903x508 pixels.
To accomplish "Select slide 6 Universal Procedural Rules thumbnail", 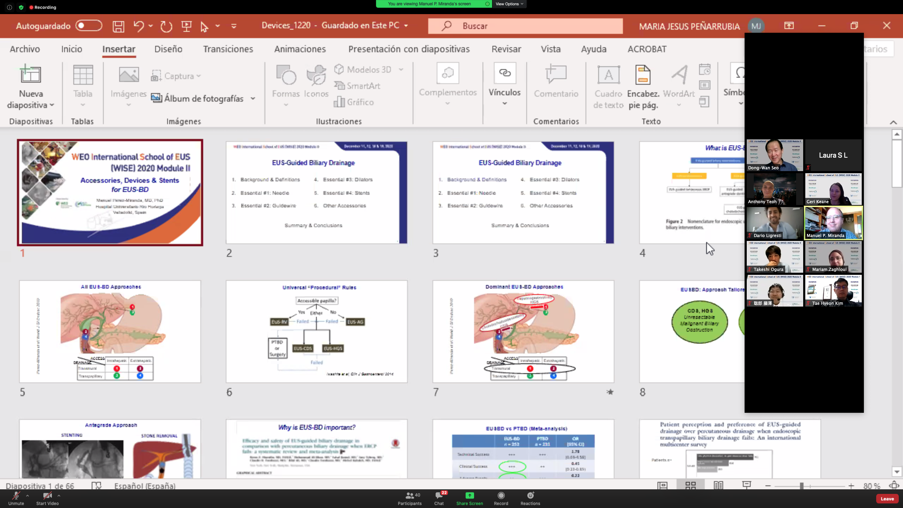I will 316,331.
